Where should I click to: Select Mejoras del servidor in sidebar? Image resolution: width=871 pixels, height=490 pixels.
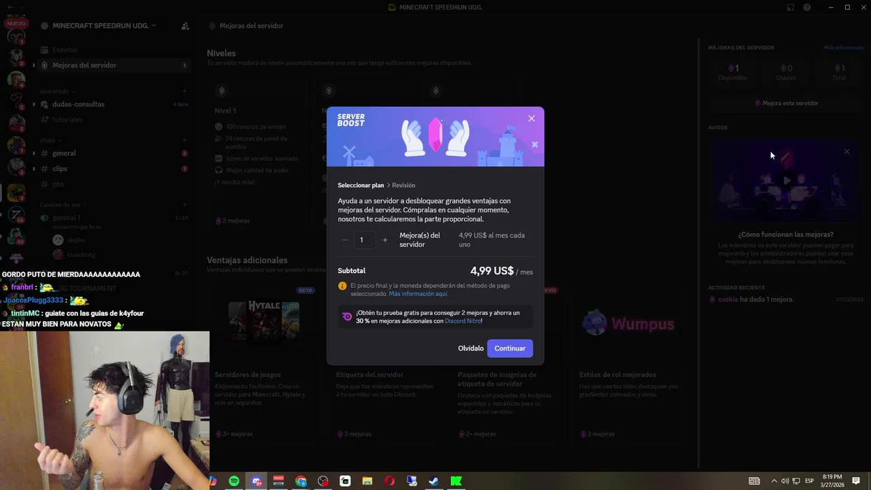[113, 65]
